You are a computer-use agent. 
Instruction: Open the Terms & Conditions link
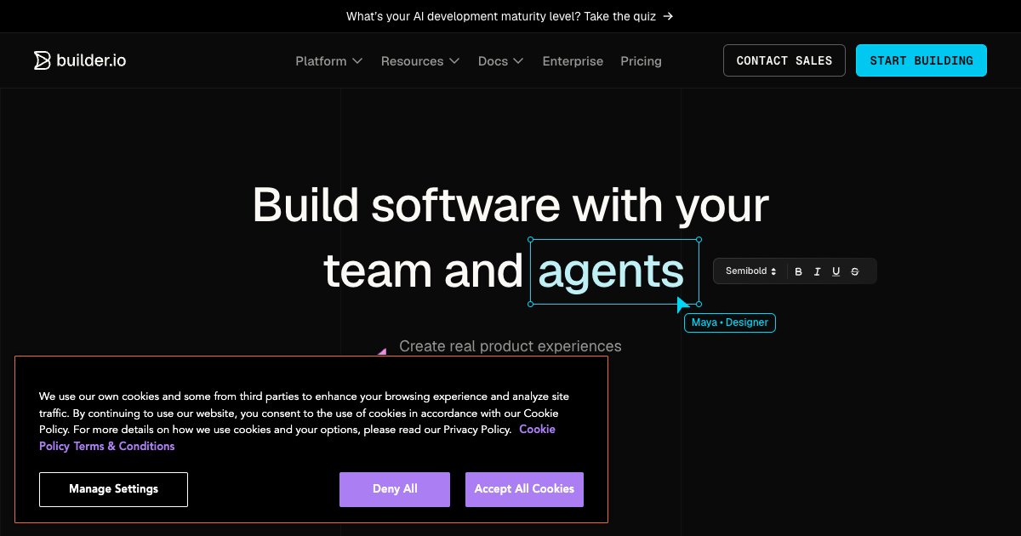point(124,446)
